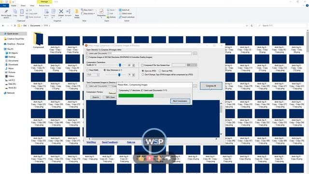Select the Cut command in ribbon
Viewport: 309px width, 174px height.
coord(29,10)
